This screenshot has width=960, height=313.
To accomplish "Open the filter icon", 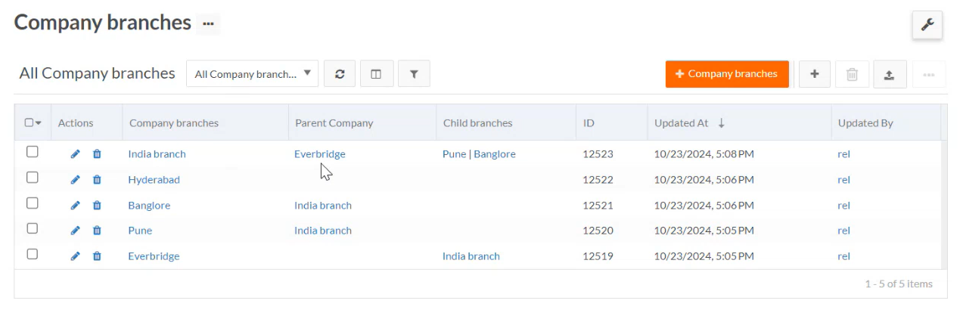I will pyautogui.click(x=414, y=74).
